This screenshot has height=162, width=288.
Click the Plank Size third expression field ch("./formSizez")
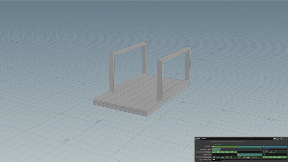pos(275,152)
